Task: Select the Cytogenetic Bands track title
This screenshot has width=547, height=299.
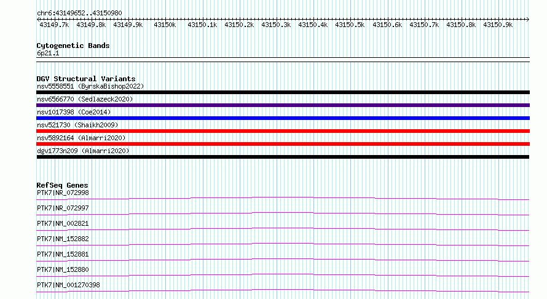Action: tap(73, 46)
